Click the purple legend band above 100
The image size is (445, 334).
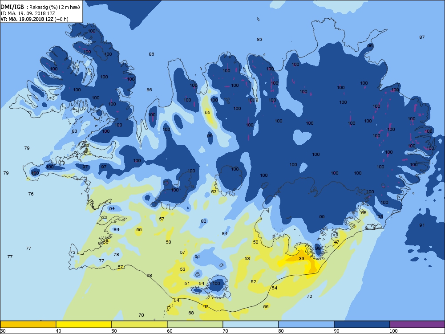(417, 324)
